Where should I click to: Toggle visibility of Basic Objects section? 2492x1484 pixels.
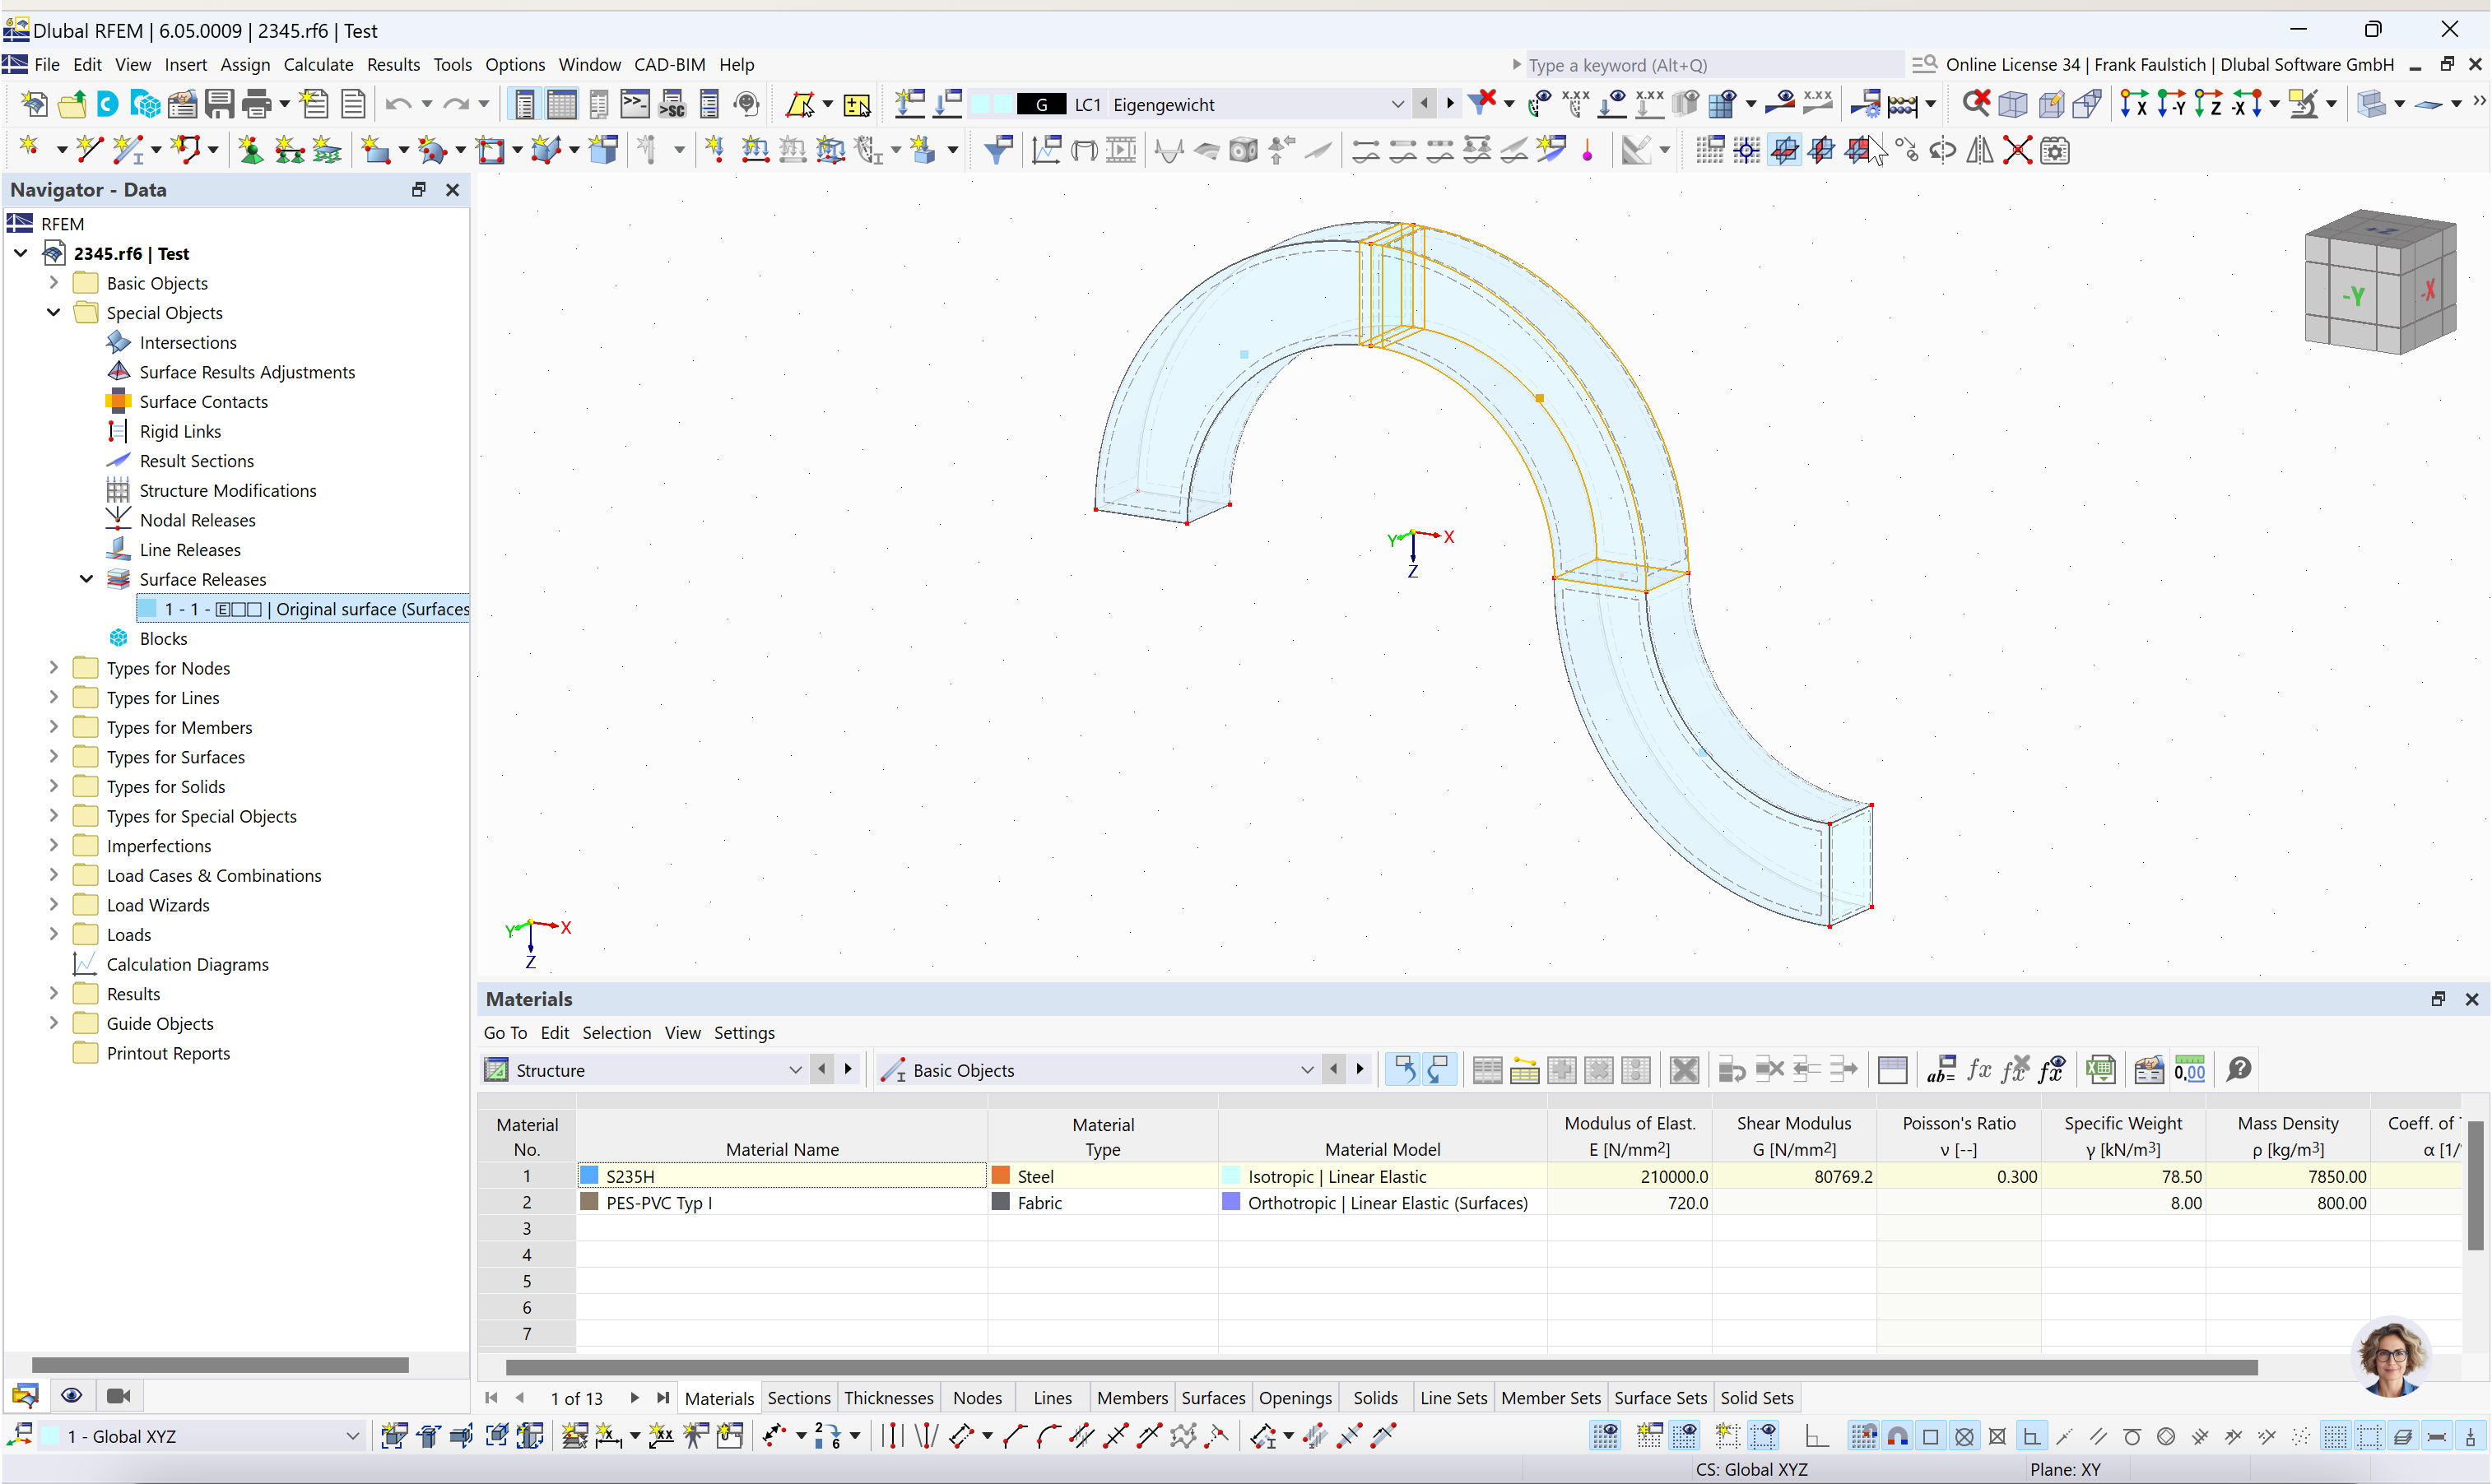[53, 283]
